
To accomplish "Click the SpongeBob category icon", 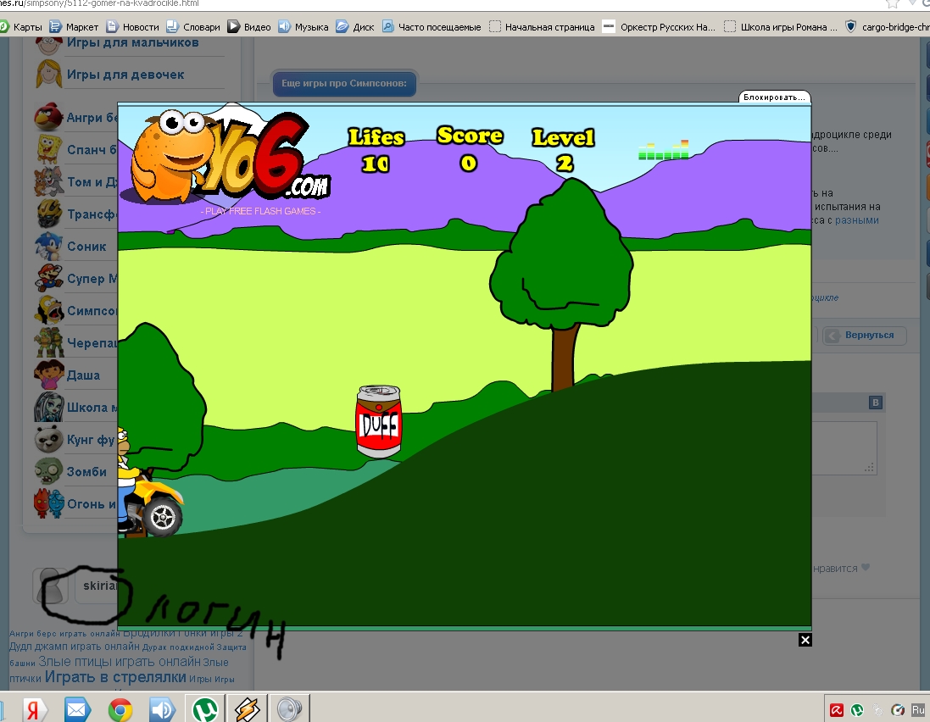I will (x=48, y=149).
